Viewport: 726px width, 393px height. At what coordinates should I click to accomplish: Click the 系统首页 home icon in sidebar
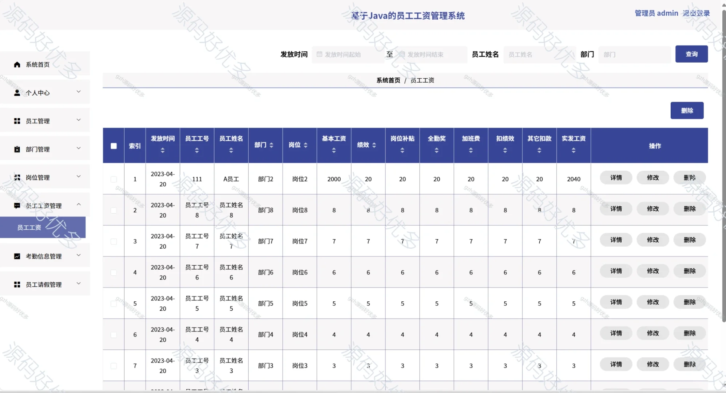[x=16, y=64]
